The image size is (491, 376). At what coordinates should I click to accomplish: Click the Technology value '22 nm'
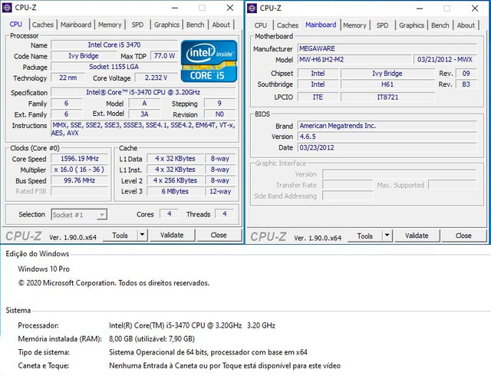(68, 78)
